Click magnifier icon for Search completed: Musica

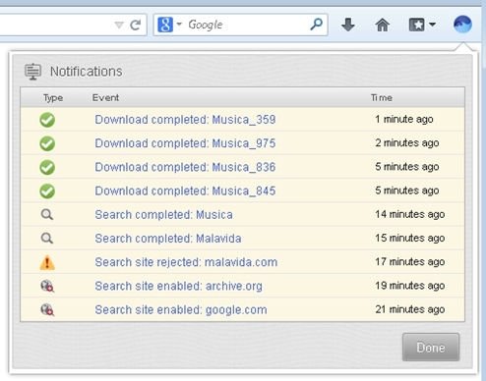pyautogui.click(x=47, y=215)
